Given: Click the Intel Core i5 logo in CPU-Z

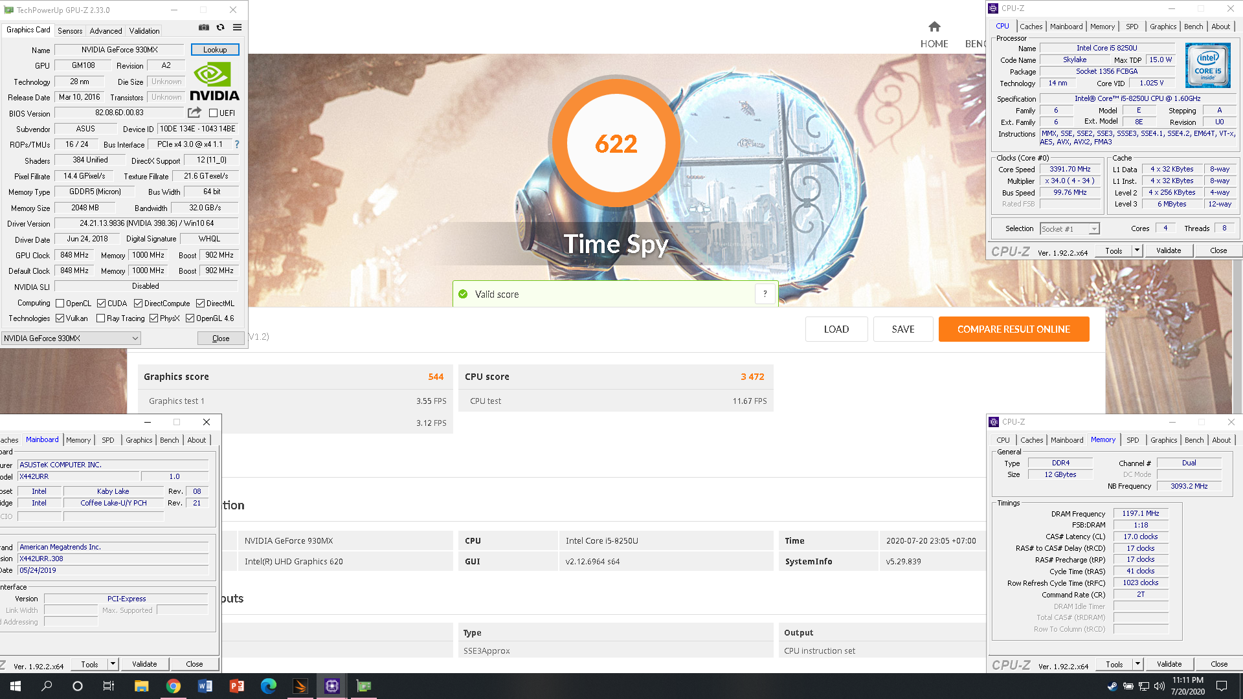Looking at the screenshot, I should click(x=1208, y=66).
